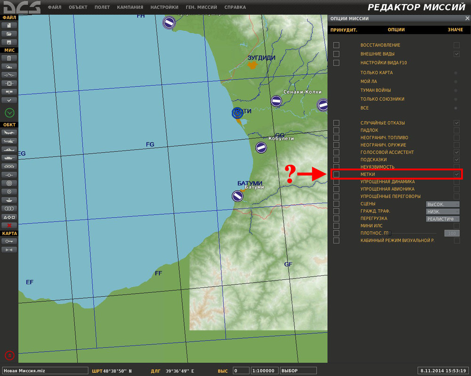Open the ФАЙЛ menu
The width and height of the screenshot is (471, 376).
54,7
